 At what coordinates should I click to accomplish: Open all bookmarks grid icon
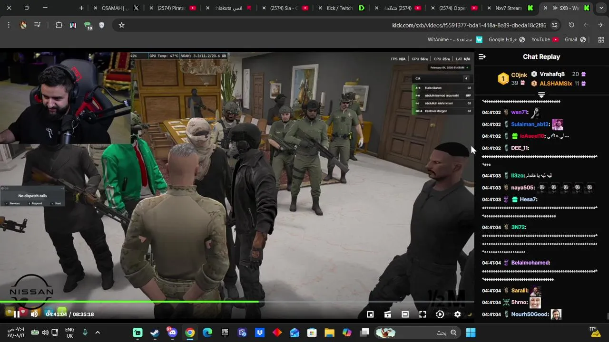601,39
